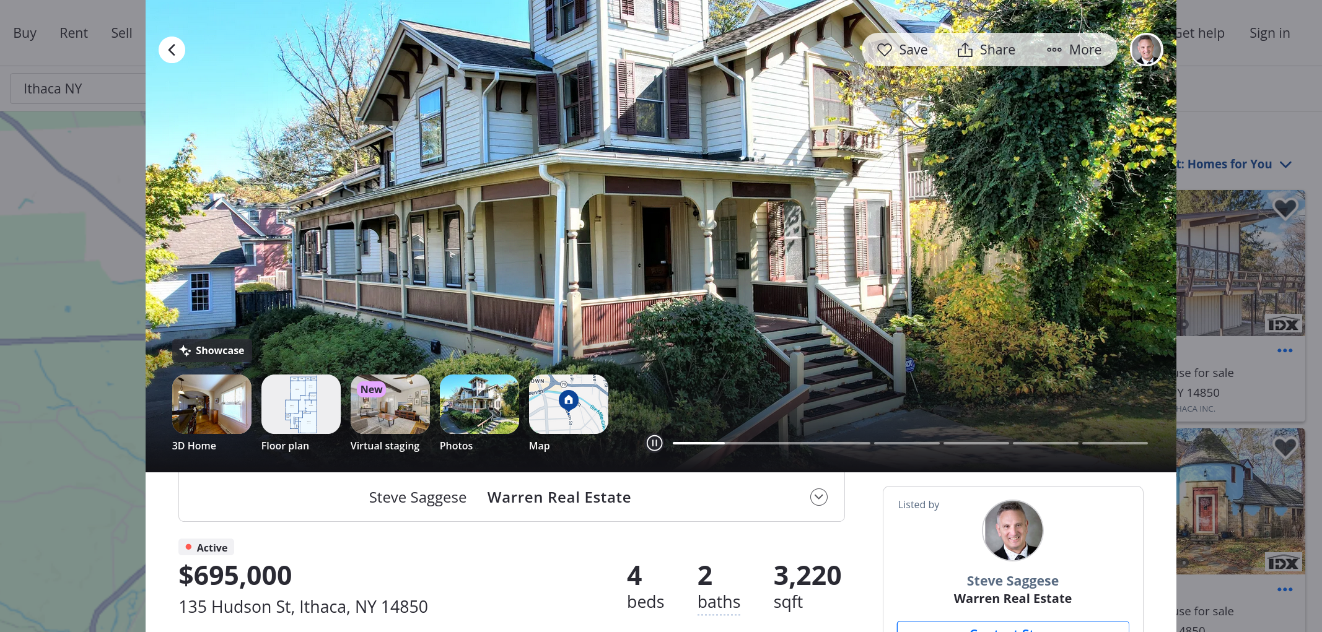Open the 3D Home tour thumbnail
Viewport: 1322px width, 632px height.
212,404
